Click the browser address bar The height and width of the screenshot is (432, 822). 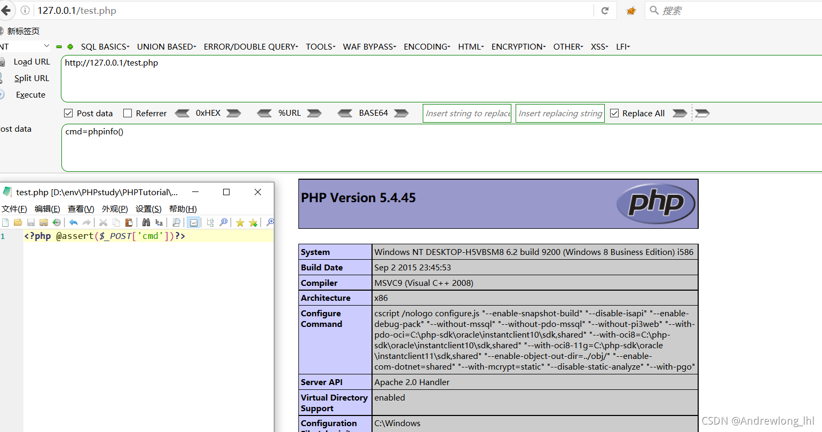(315, 11)
